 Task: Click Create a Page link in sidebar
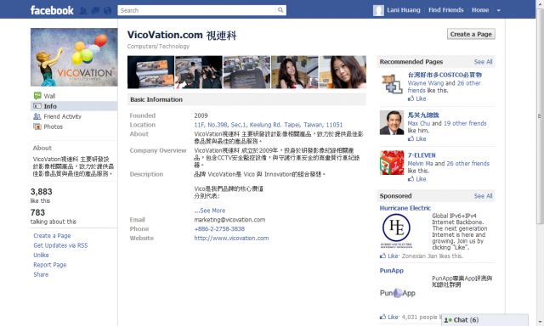click(x=52, y=235)
